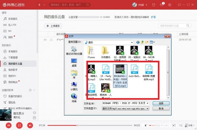The height and width of the screenshot is (130, 197).
Task: Open the 文件名 combo box dropdown
Action: click(x=147, y=103)
